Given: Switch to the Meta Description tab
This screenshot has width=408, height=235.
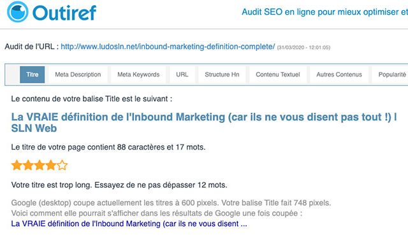Looking at the screenshot, I should tap(78, 75).
